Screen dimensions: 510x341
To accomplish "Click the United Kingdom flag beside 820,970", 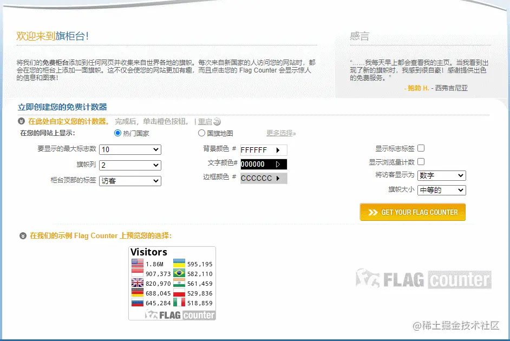I will 138,283.
